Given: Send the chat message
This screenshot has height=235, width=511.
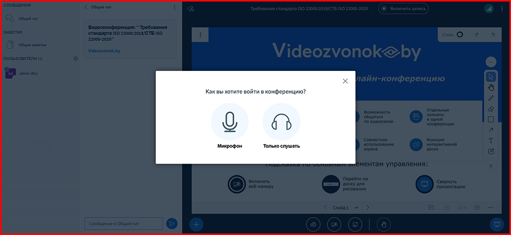Looking at the screenshot, I should (172, 224).
